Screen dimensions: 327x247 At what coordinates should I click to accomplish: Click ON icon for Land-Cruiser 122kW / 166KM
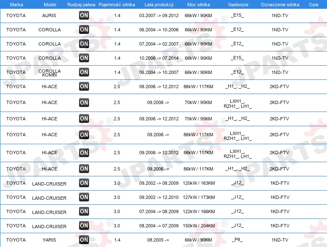click(x=84, y=211)
